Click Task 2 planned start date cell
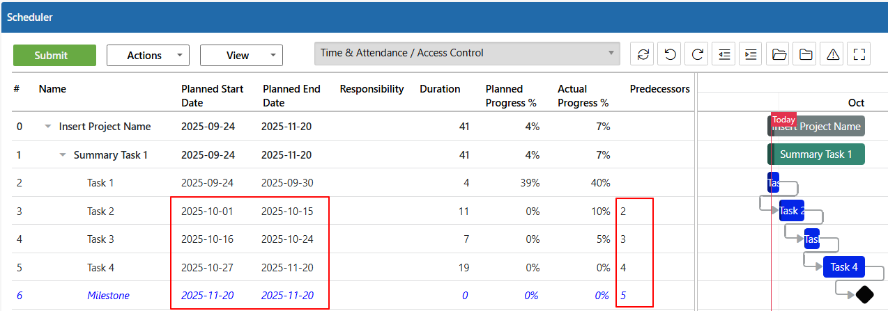 (207, 212)
